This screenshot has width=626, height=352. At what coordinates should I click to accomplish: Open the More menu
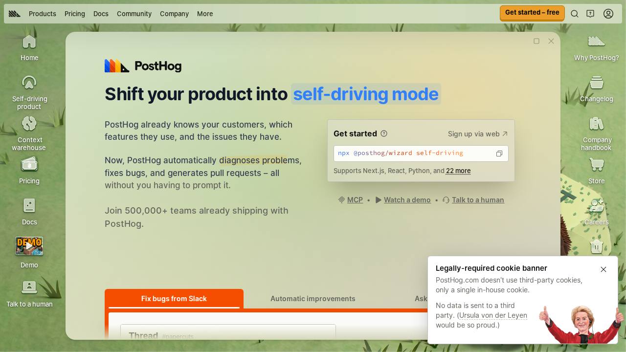(x=205, y=14)
